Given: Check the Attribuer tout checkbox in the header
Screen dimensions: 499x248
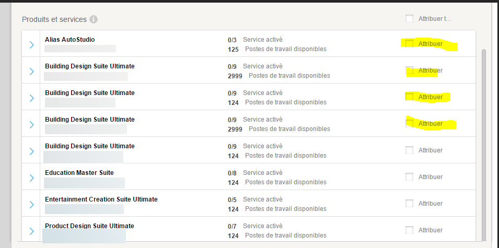Looking at the screenshot, I should pos(409,19).
